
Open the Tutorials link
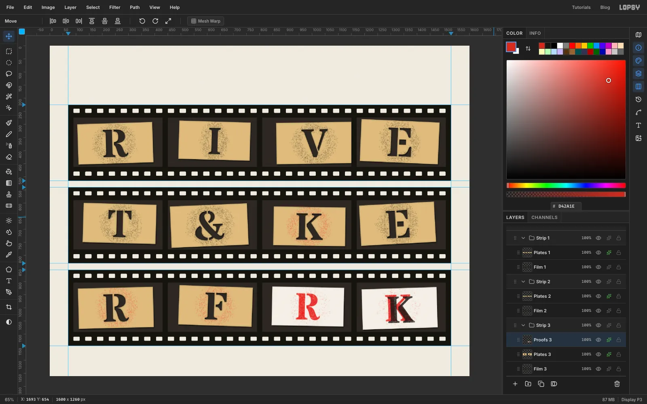point(581,7)
